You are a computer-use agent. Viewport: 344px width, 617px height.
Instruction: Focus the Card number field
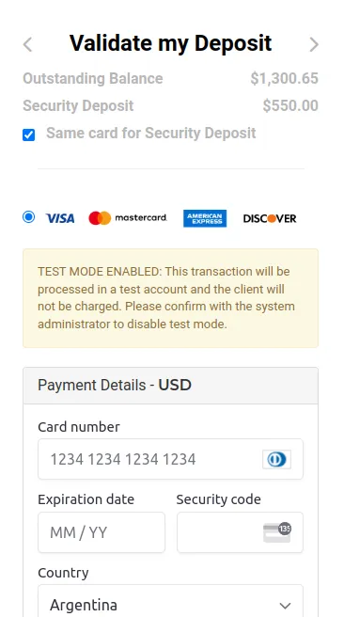tap(170, 459)
